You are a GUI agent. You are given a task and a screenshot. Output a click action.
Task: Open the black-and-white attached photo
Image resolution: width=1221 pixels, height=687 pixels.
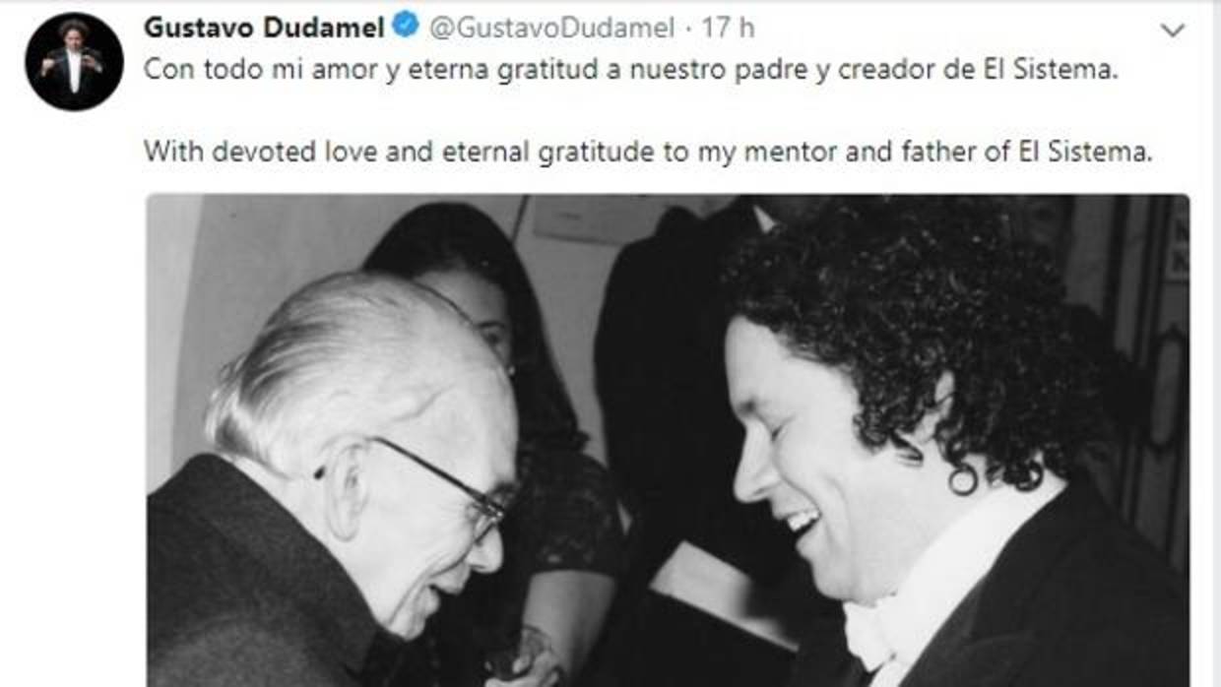(x=668, y=440)
